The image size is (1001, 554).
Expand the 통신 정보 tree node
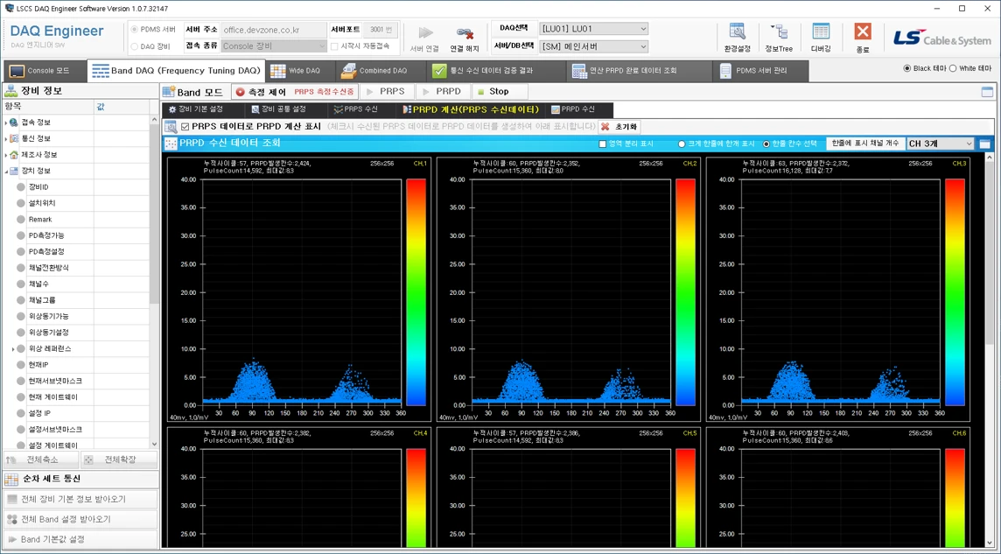[6, 138]
